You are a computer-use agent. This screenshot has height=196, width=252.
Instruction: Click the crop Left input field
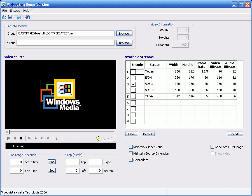click(x=73, y=171)
